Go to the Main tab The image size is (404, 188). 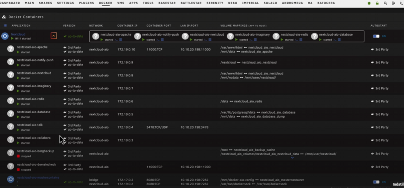click(29, 3)
